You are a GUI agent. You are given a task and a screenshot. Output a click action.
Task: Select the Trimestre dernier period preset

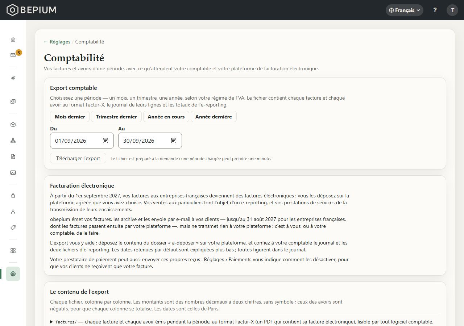click(116, 117)
